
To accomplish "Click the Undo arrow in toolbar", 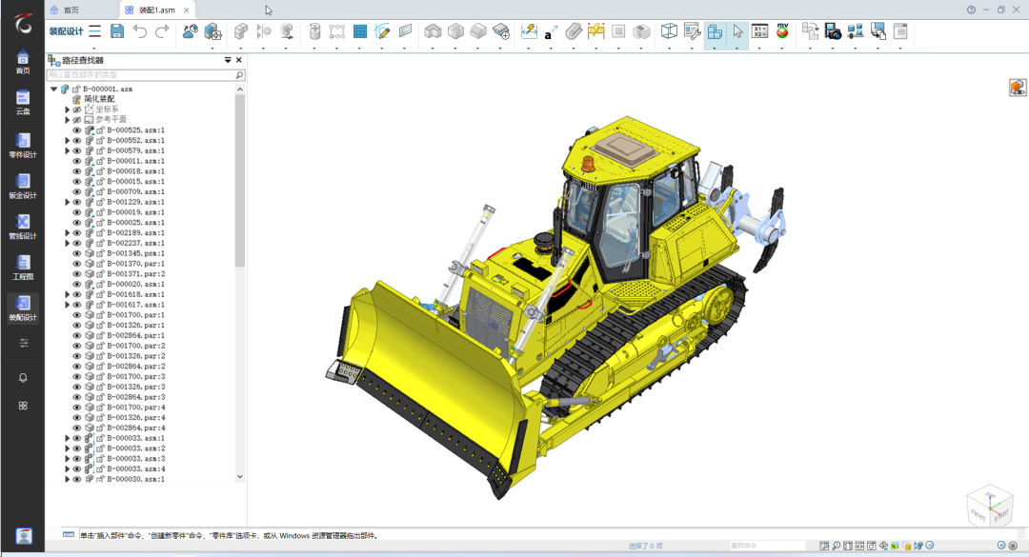I will coord(140,30).
